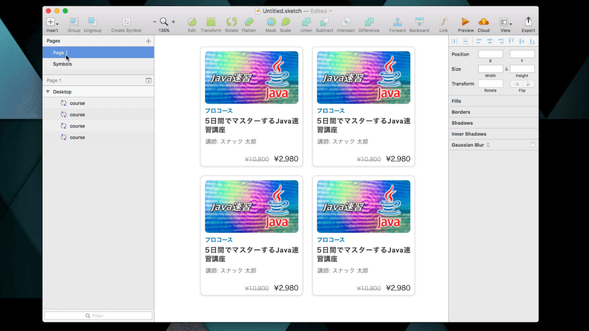Click the Width size input field
The height and width of the screenshot is (331, 589).
pos(490,69)
